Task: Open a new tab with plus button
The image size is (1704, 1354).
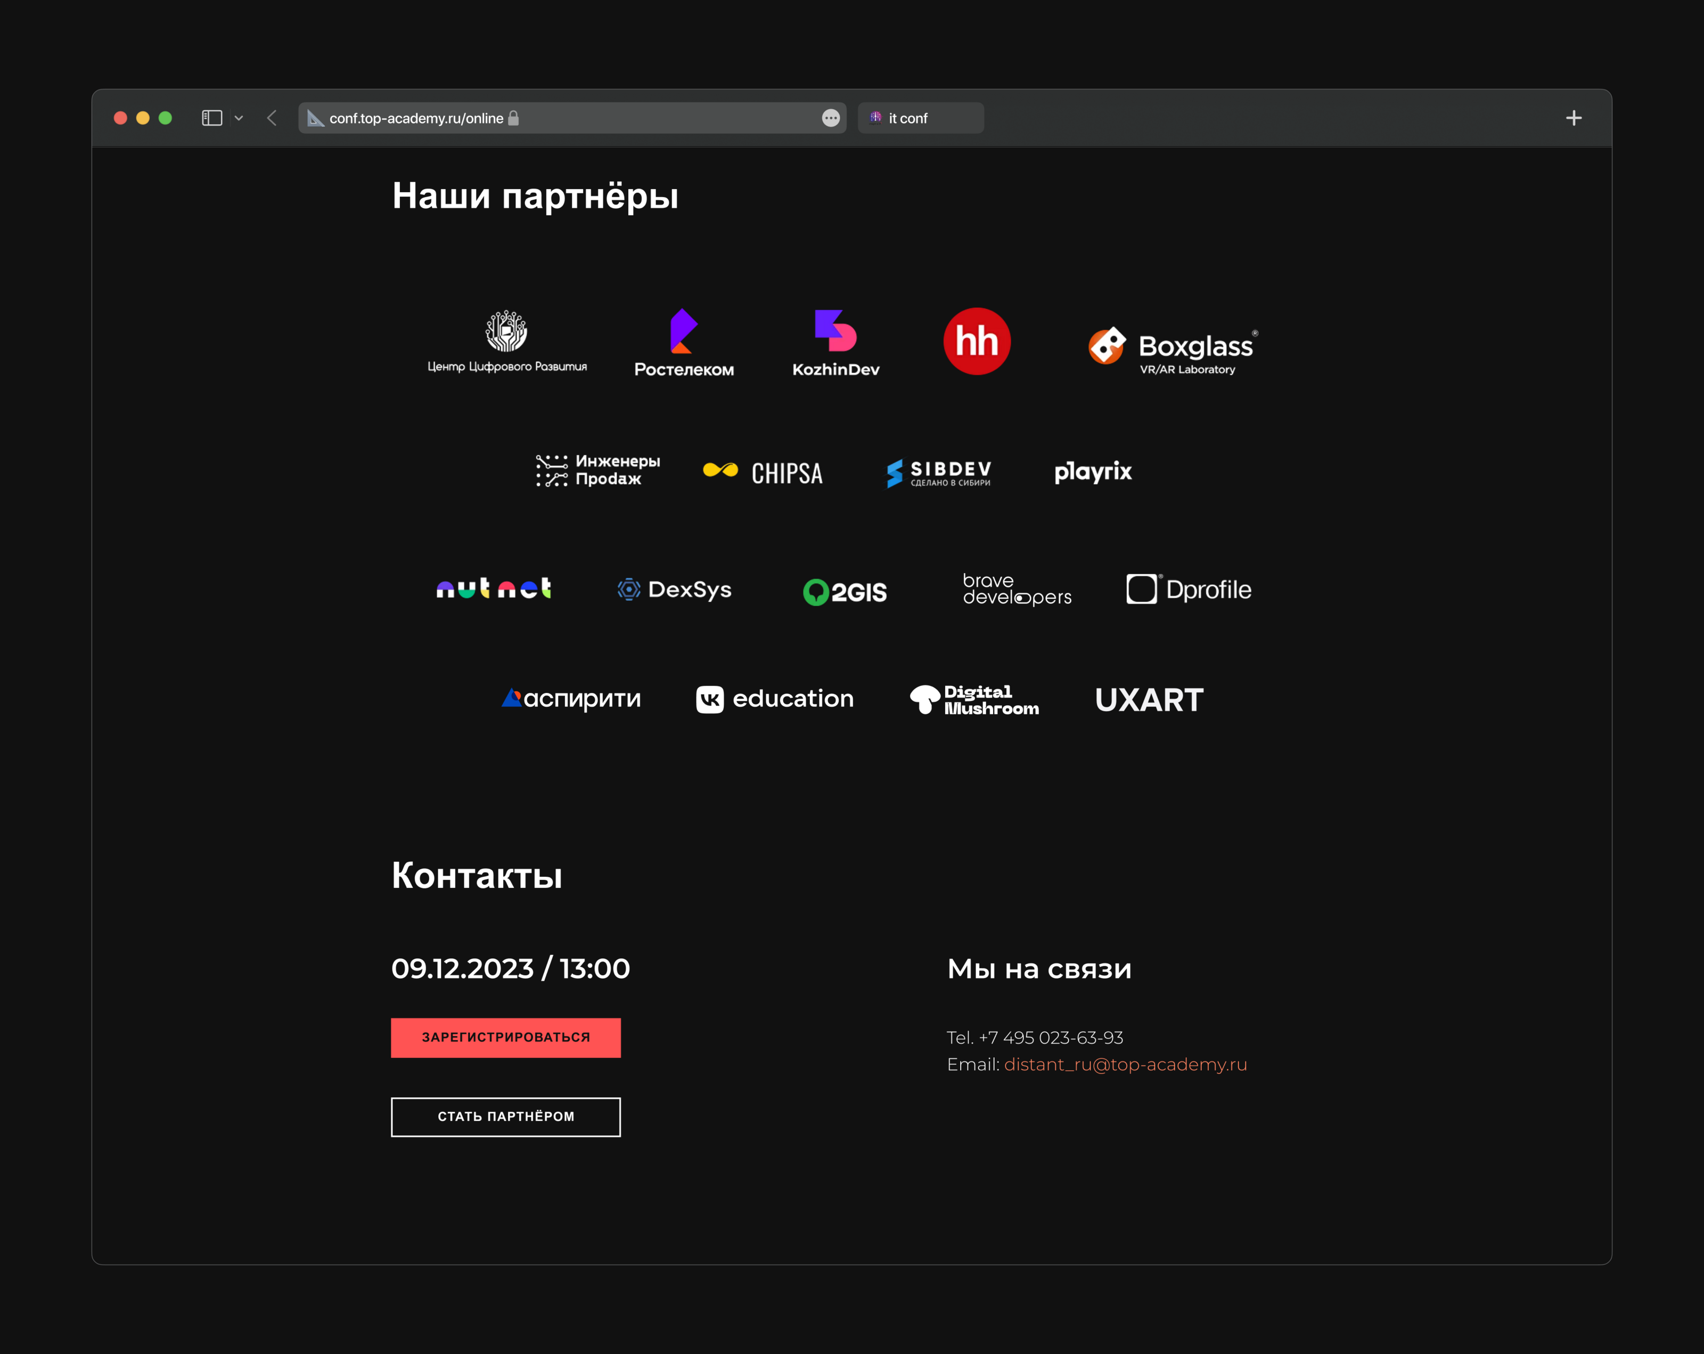Action: point(1573,118)
